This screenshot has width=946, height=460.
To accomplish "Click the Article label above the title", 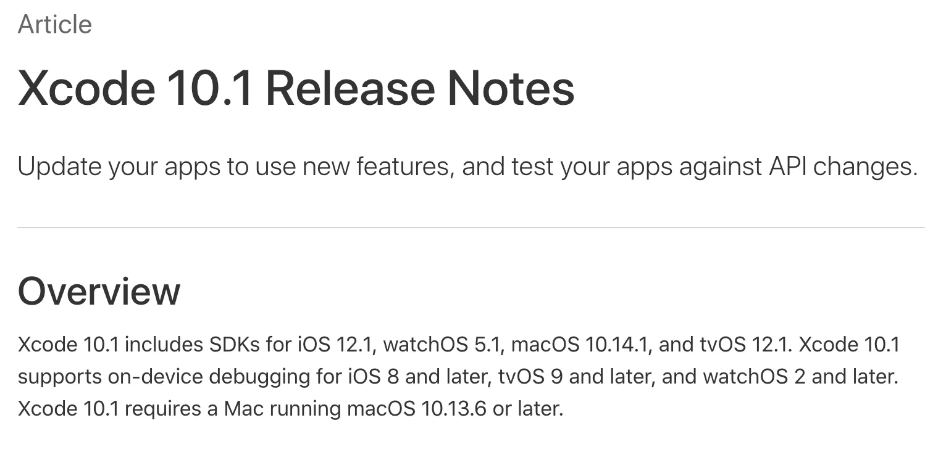I will pyautogui.click(x=55, y=25).
